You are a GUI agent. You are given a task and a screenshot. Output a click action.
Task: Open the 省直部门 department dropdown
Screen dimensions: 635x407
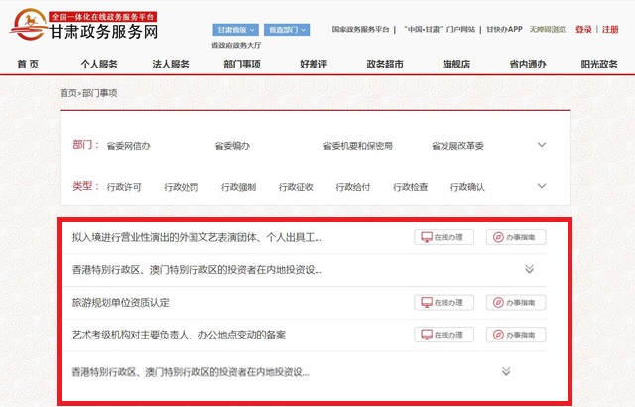(x=288, y=30)
